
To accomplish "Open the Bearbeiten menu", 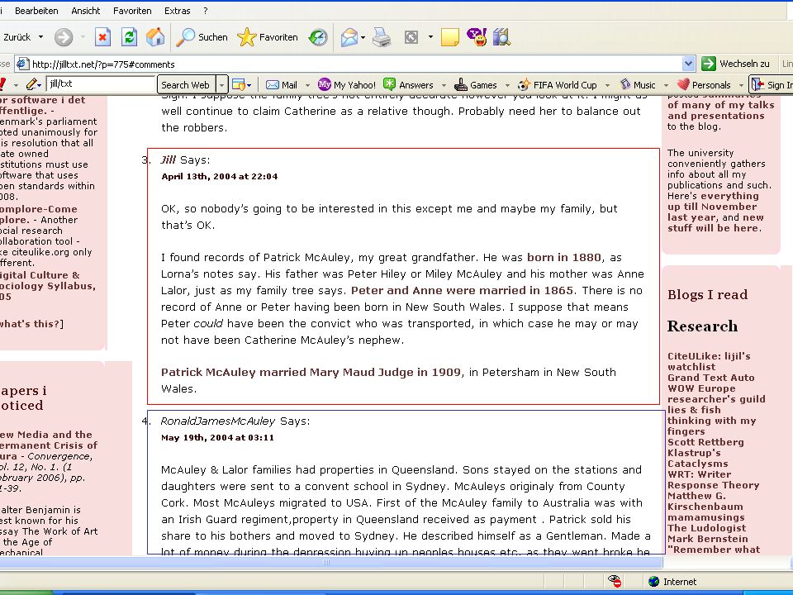I will point(36,11).
